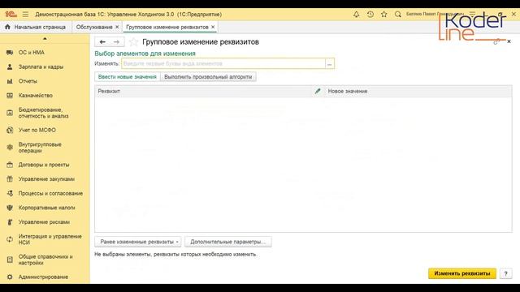This screenshot has width=520, height=292.
Task: Click the pencil column header icon
Action: tap(318, 91)
